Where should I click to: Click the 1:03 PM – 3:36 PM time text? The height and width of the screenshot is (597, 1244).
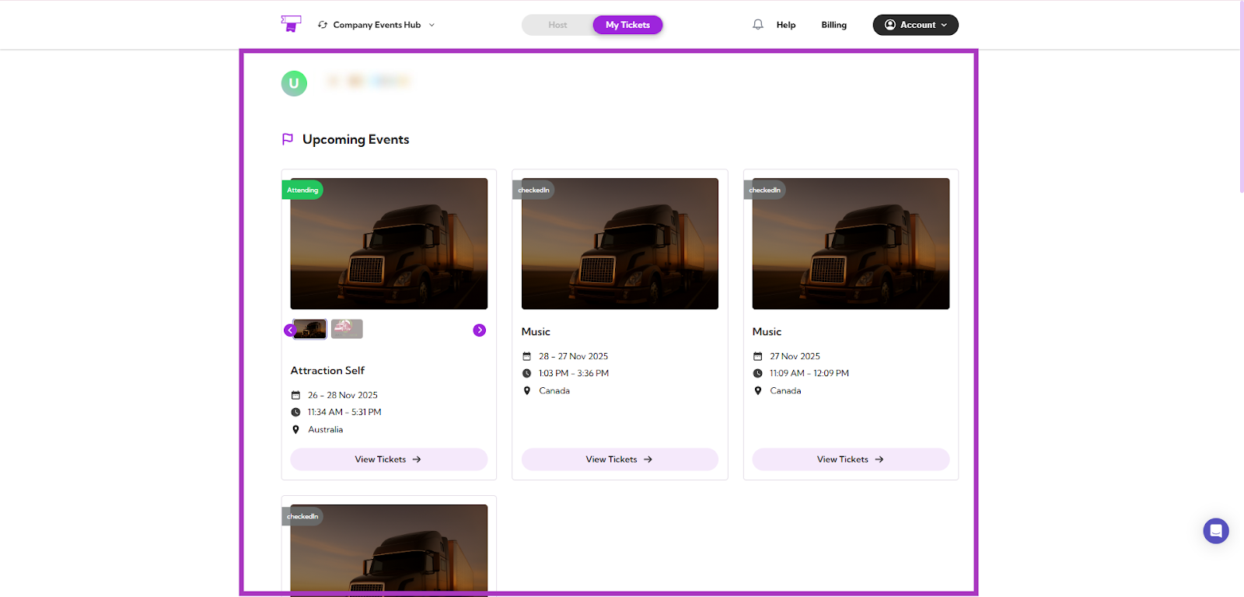click(x=574, y=374)
